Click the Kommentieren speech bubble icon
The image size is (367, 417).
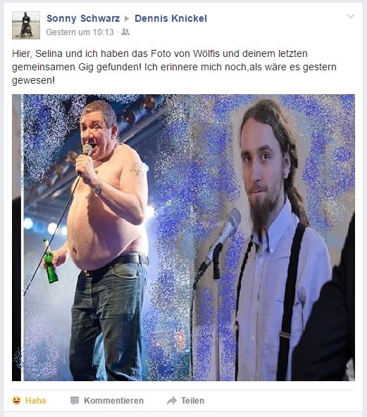[x=75, y=401]
